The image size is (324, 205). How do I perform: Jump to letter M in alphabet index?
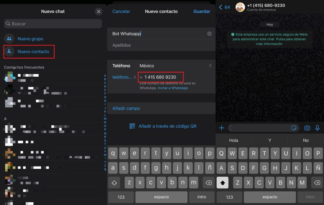coord(105,119)
